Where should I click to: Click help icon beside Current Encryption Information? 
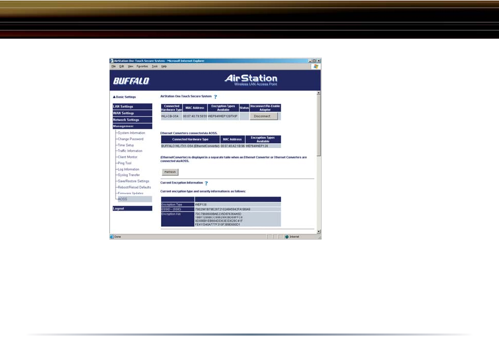(x=206, y=183)
